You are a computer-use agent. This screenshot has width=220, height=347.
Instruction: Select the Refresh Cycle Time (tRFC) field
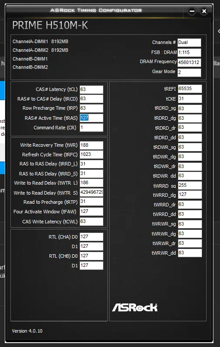point(91,155)
